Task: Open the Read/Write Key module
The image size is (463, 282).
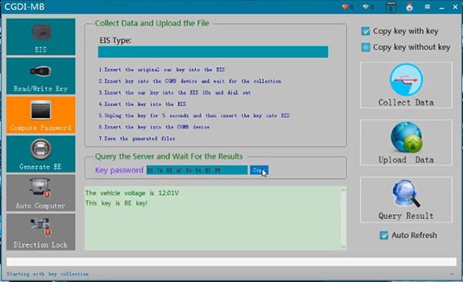Action: [x=41, y=76]
